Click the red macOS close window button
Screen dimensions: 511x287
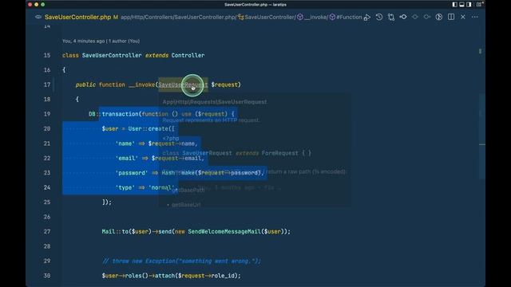point(30,5)
